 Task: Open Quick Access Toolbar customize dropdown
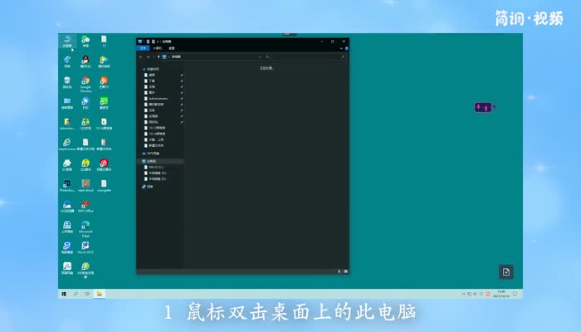[158, 41]
